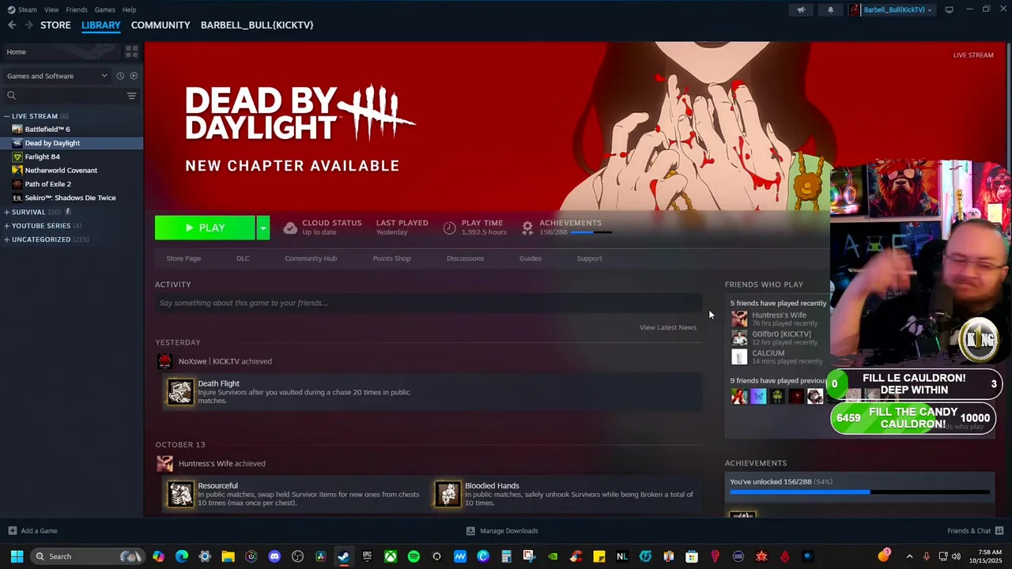This screenshot has width=1012, height=569.
Task: Open the Points Shop link
Action: click(391, 258)
